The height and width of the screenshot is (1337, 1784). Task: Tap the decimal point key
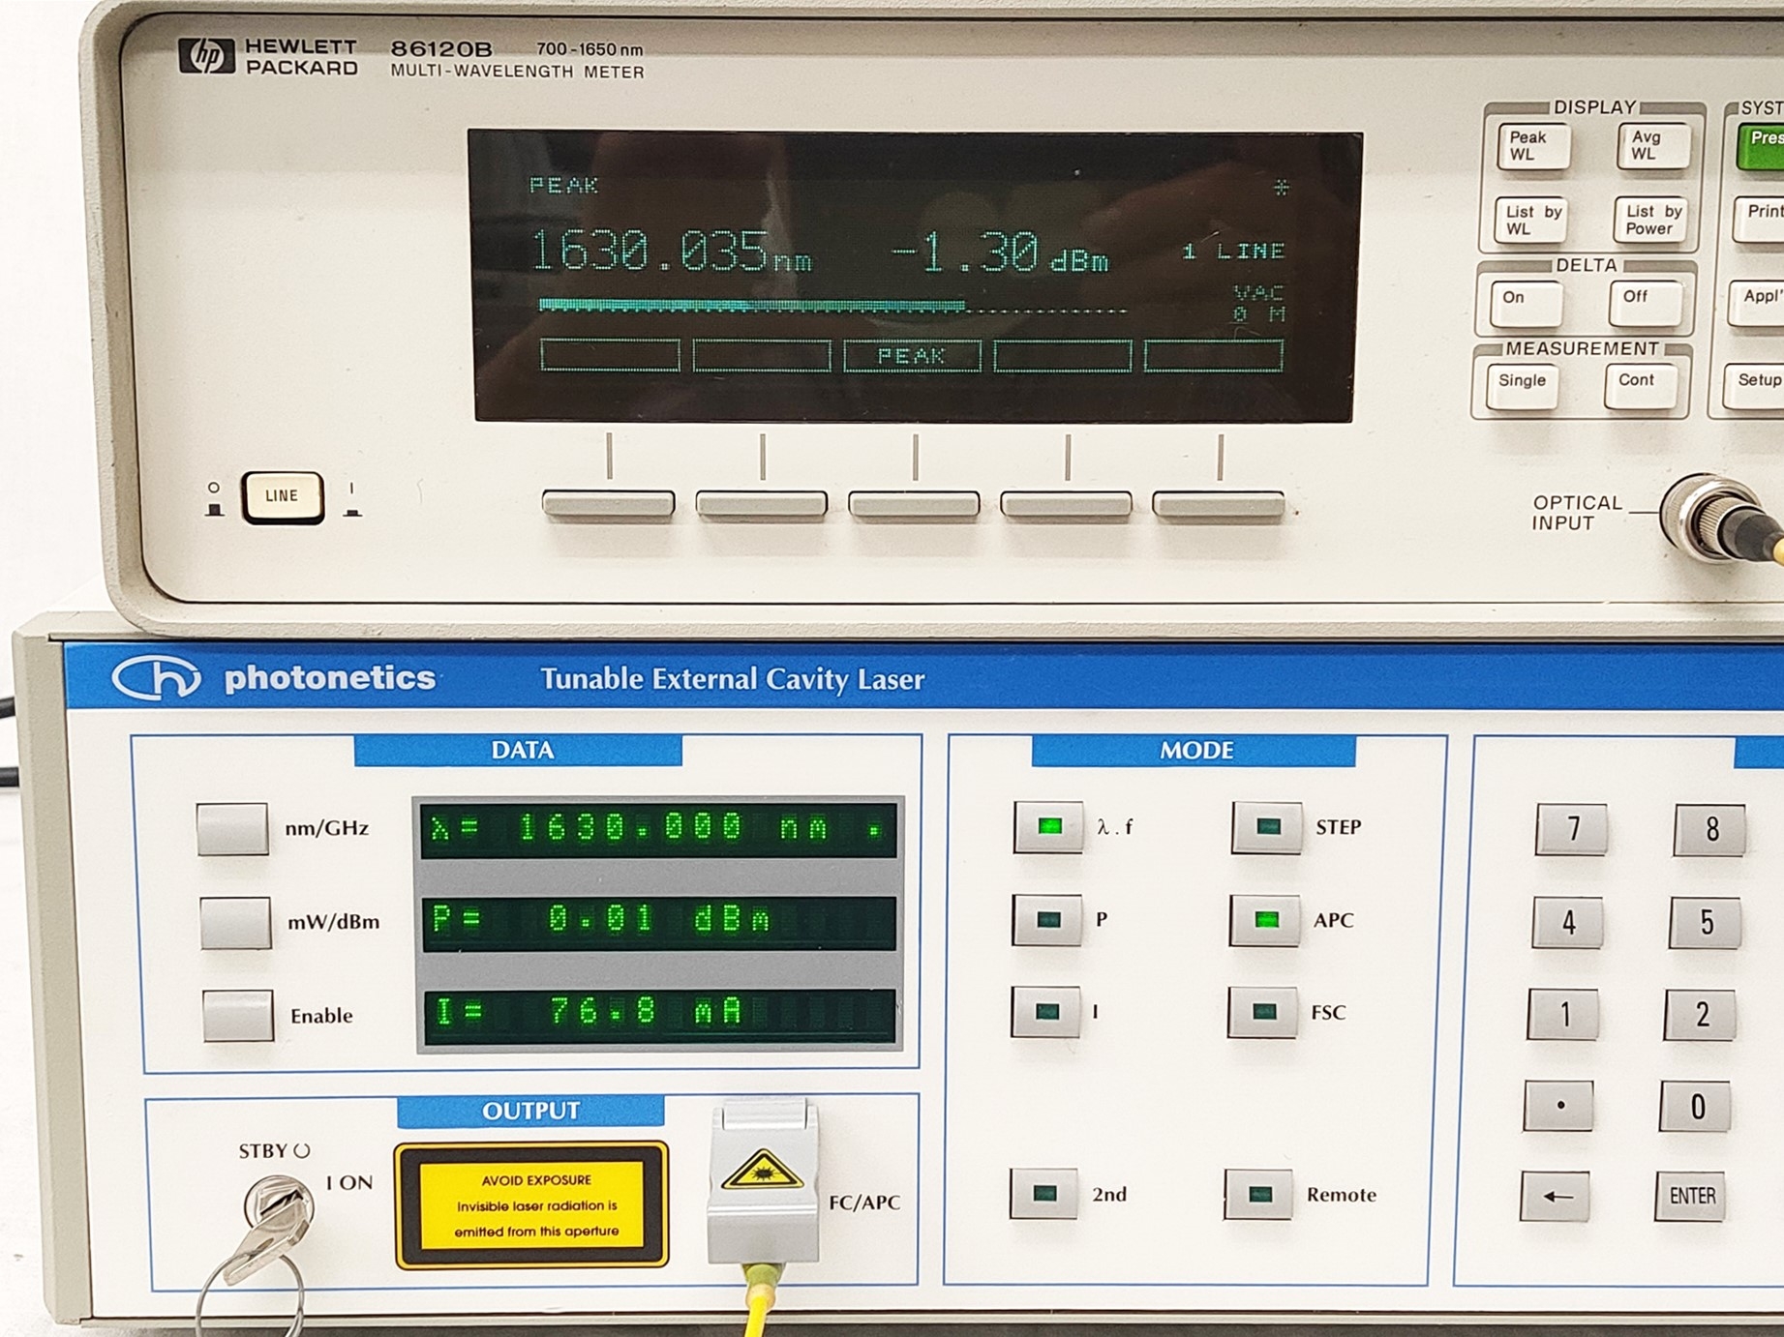click(x=1559, y=1107)
